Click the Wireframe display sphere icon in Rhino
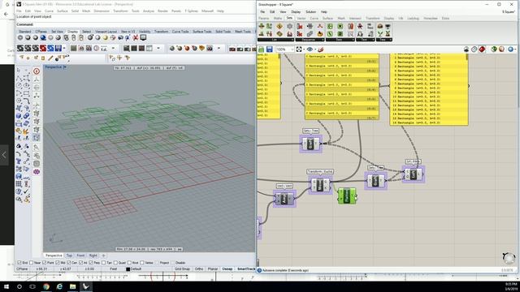The width and height of the screenshot is (520, 292). point(20,38)
